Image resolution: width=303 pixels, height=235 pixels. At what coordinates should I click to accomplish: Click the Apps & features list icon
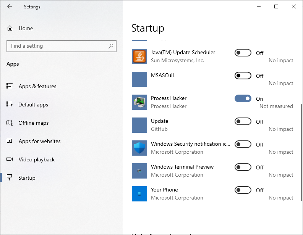pos(10,86)
